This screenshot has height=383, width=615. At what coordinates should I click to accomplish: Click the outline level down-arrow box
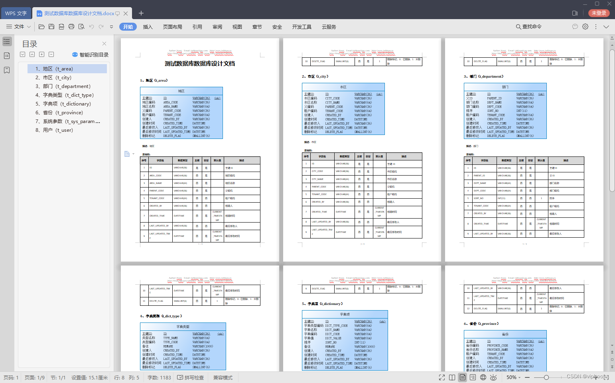coord(23,55)
